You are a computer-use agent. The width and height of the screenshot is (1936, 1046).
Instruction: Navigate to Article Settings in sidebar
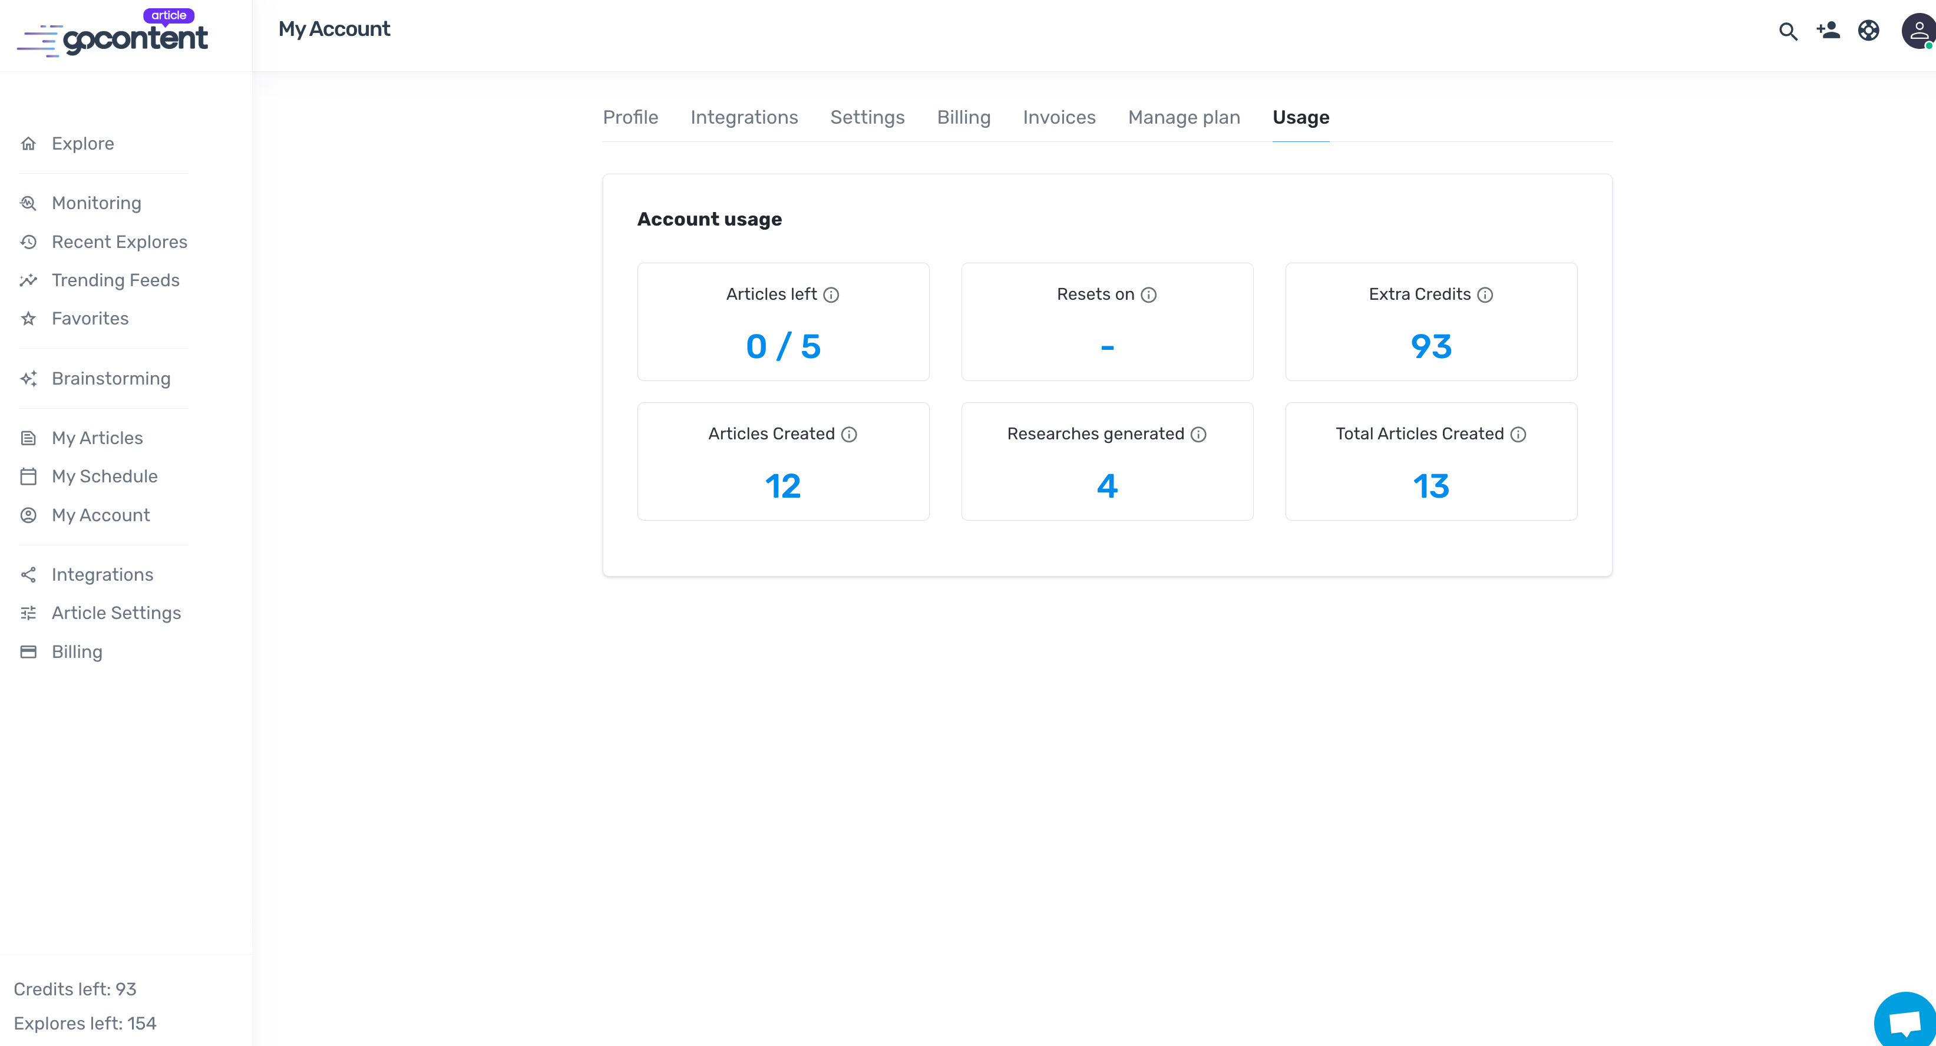(115, 613)
